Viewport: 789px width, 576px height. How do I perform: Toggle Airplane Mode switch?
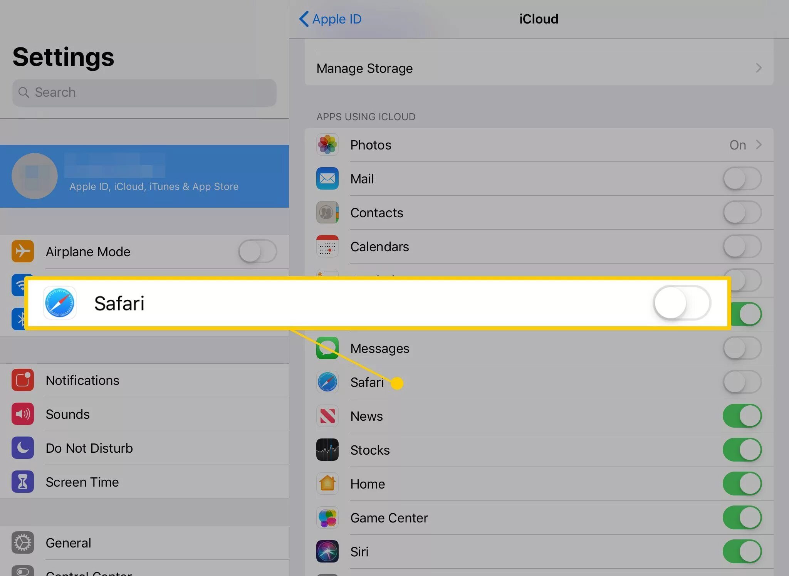[x=257, y=252]
